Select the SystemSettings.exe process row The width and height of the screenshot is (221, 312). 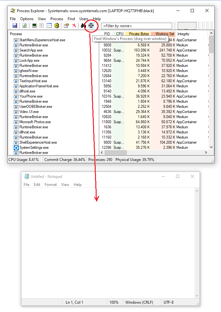[108, 148]
